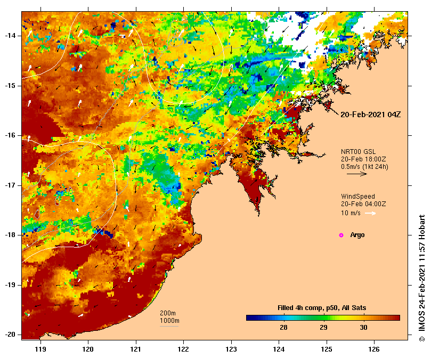Click the longitude label '125'
431x358 pixels.
pyautogui.click(x=327, y=349)
